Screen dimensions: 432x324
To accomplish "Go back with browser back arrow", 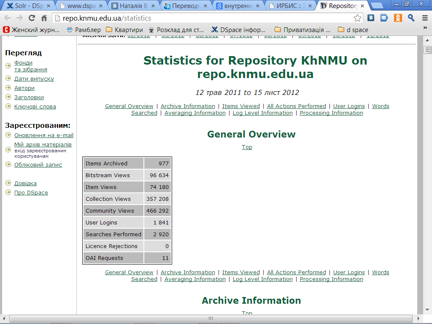I will pos(8,18).
